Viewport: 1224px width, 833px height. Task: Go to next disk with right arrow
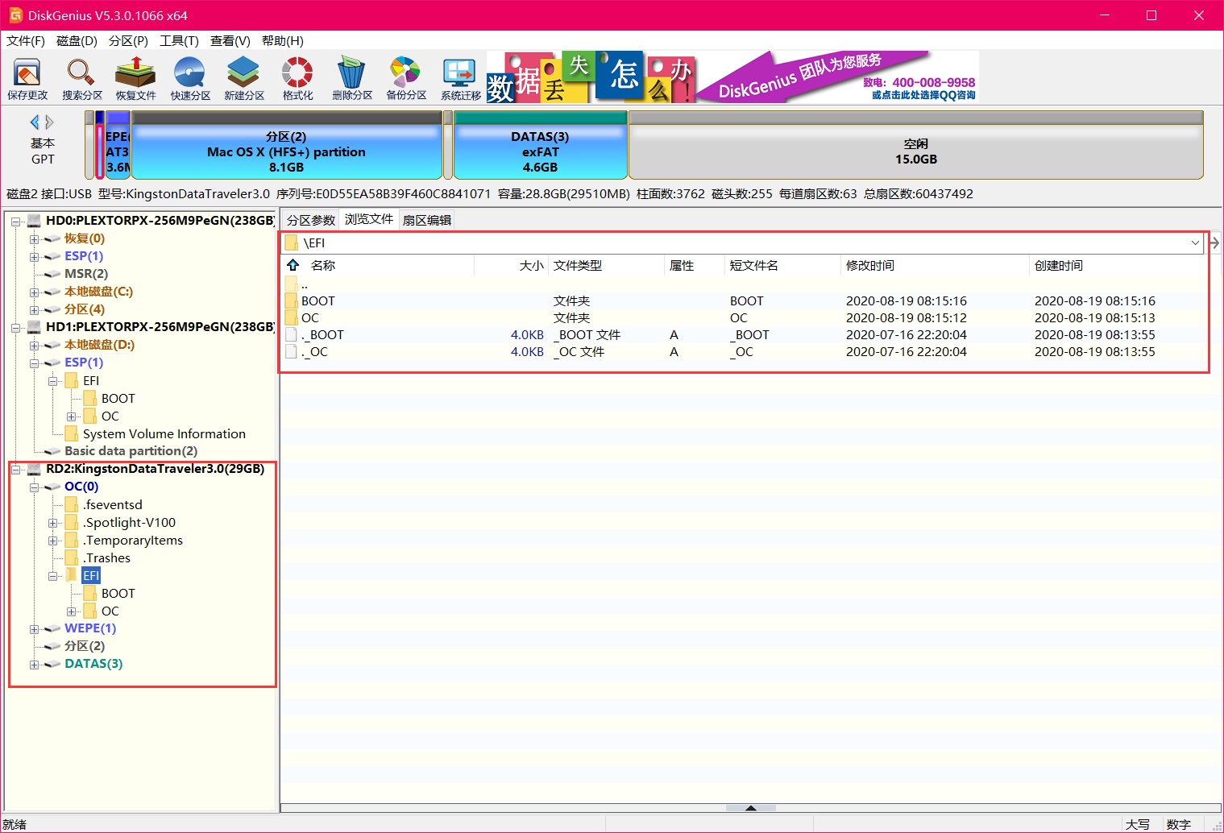point(49,122)
